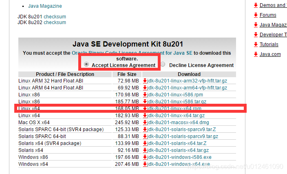This screenshot has width=287, height=174.
Task: Click the Product / File Description header
Action: click(x=65, y=74)
